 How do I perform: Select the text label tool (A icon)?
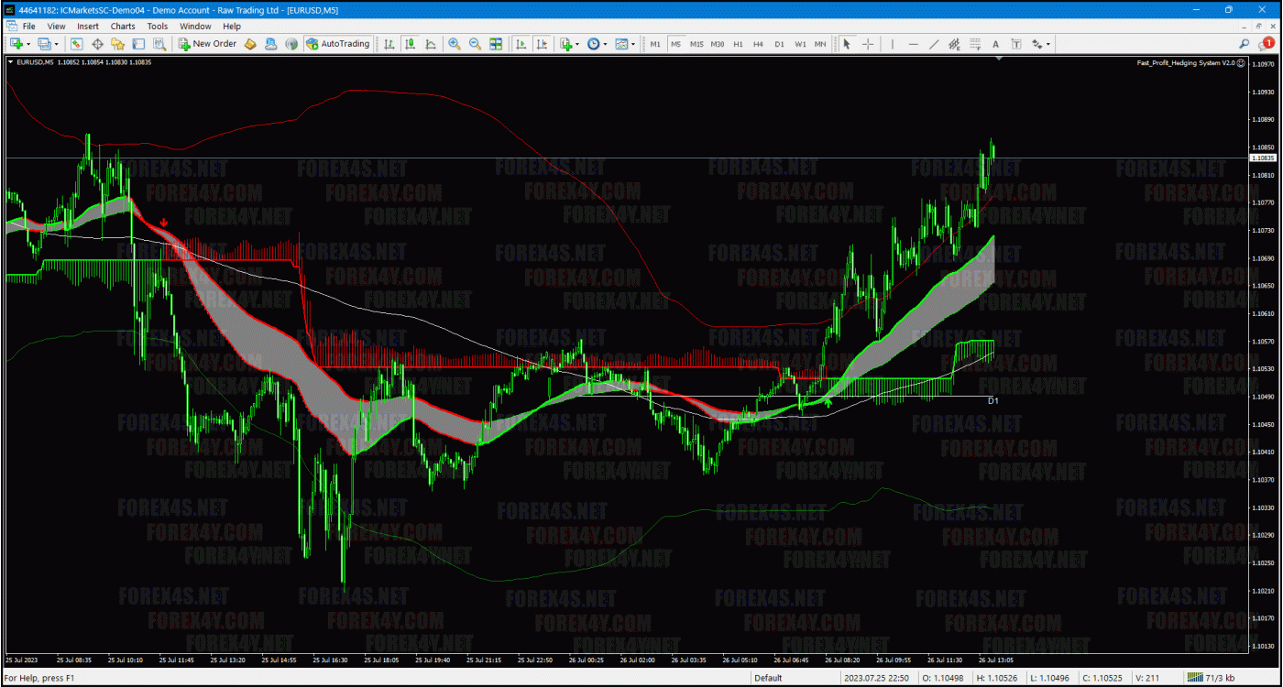[995, 44]
